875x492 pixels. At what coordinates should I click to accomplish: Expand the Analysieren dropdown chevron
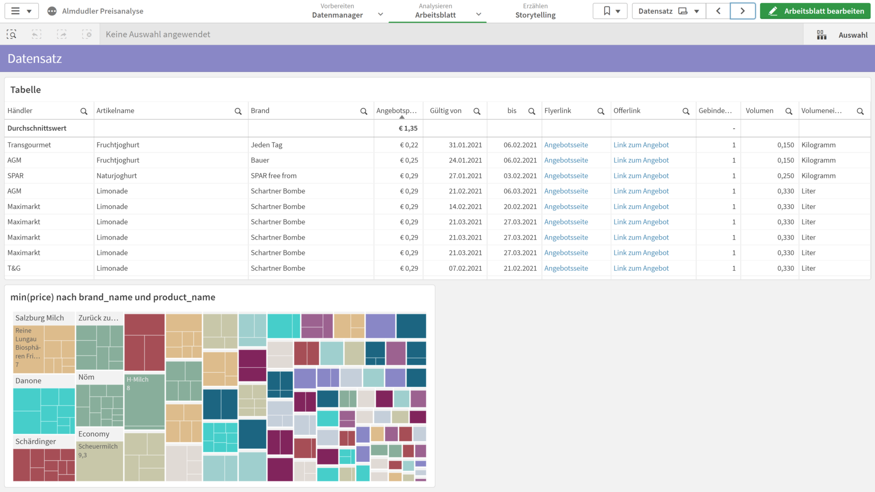coord(479,14)
